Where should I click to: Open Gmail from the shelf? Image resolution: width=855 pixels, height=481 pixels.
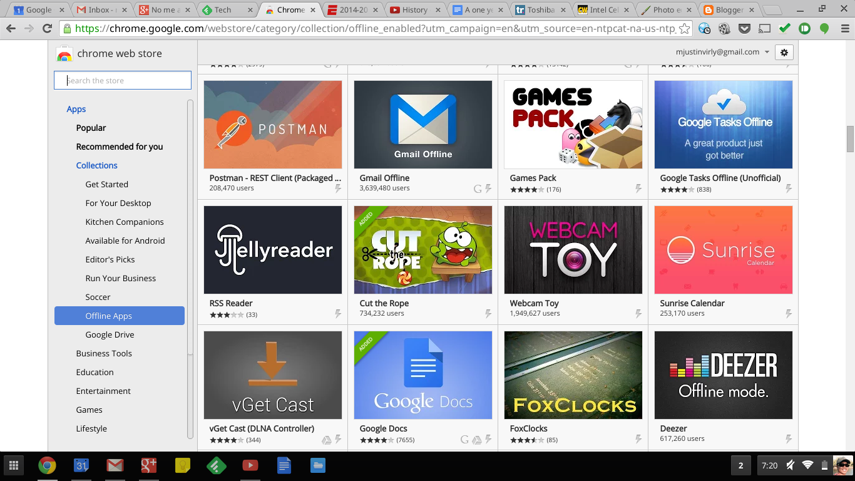[115, 465]
